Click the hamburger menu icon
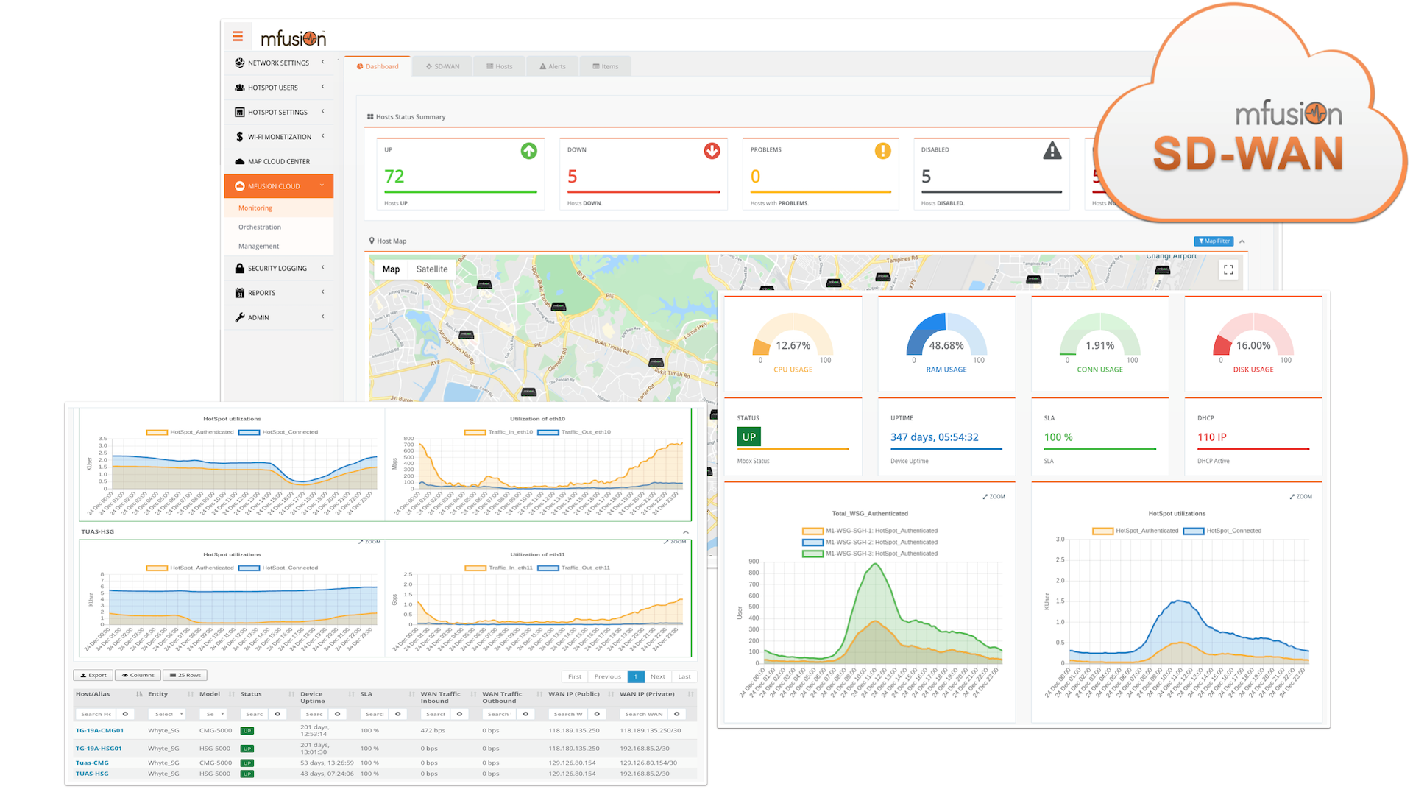Screen dimensions: 1413x795 coord(238,36)
